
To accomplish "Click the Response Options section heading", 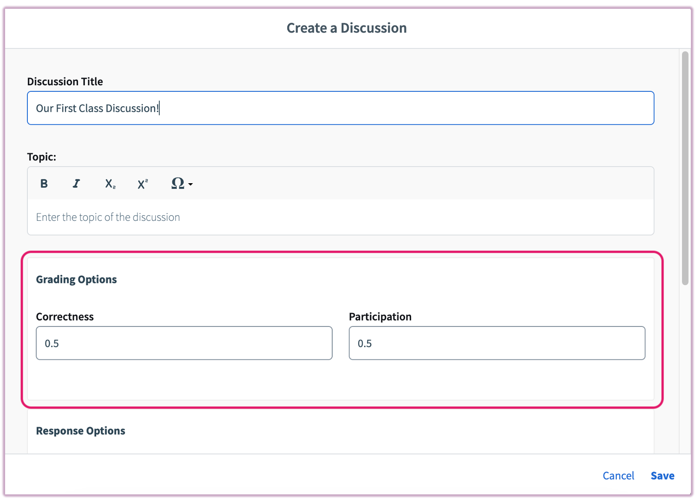I will pyautogui.click(x=81, y=431).
